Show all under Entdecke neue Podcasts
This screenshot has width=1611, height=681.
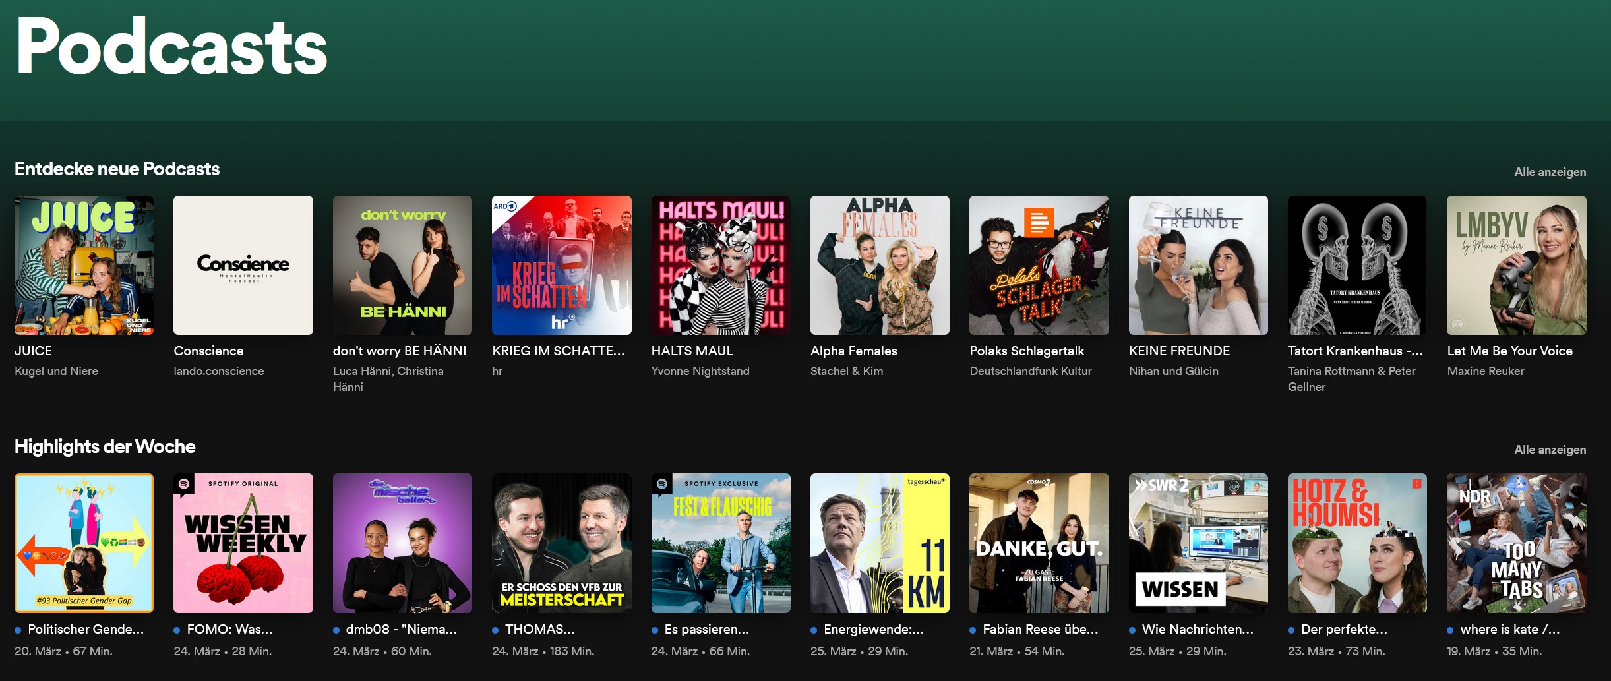tap(1550, 172)
